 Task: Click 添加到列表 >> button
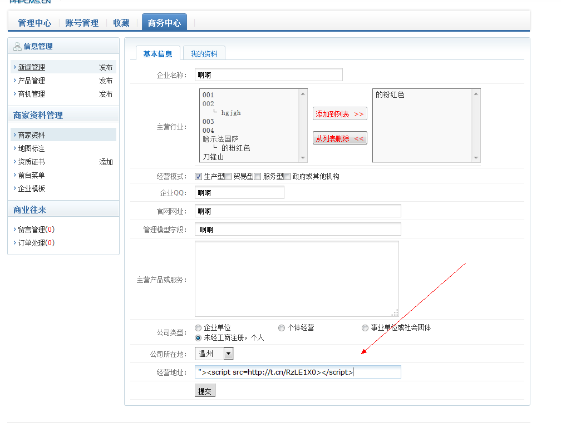point(340,114)
